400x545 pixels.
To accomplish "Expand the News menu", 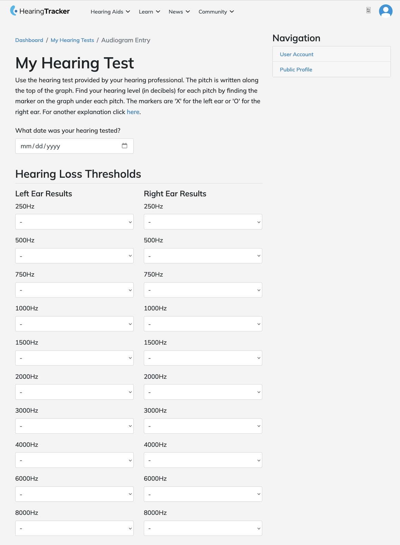I will 179,12.
